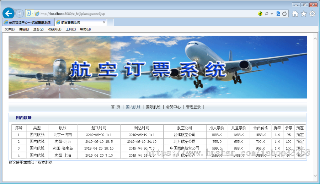Click the 航空公司 column header

[x=185, y=128]
